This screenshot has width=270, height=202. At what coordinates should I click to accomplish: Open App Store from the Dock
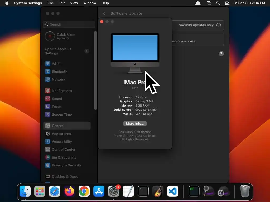[x=99, y=191]
